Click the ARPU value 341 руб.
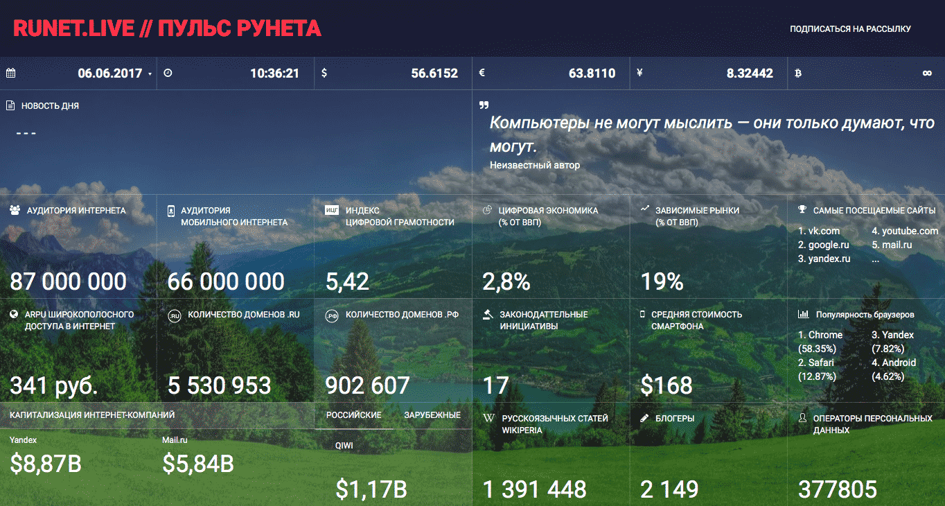945x506 pixels. pos(54,385)
